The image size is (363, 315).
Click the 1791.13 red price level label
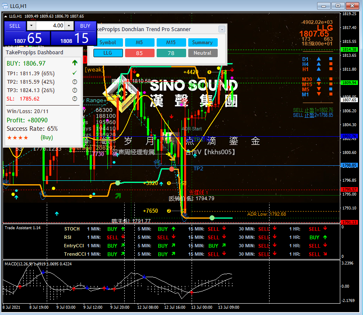350,222
